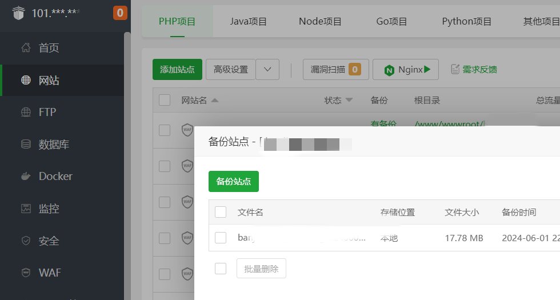Expand the dropdown arrow next to 高级设置
Image resolution: width=560 pixels, height=300 pixels.
point(267,70)
